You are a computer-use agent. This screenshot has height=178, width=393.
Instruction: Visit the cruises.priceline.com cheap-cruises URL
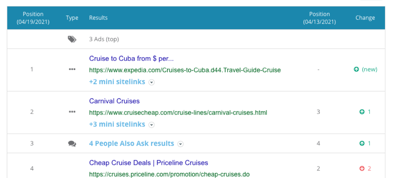pos(169,174)
